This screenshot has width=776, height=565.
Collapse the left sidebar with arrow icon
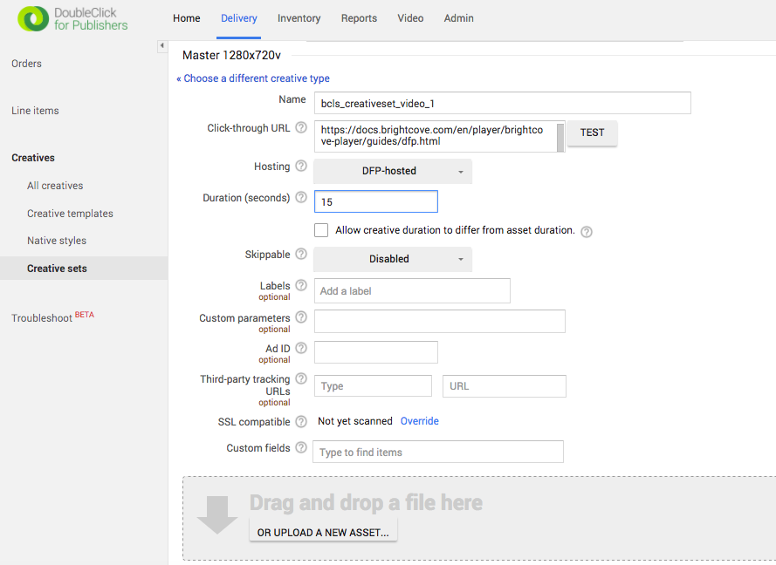[162, 46]
